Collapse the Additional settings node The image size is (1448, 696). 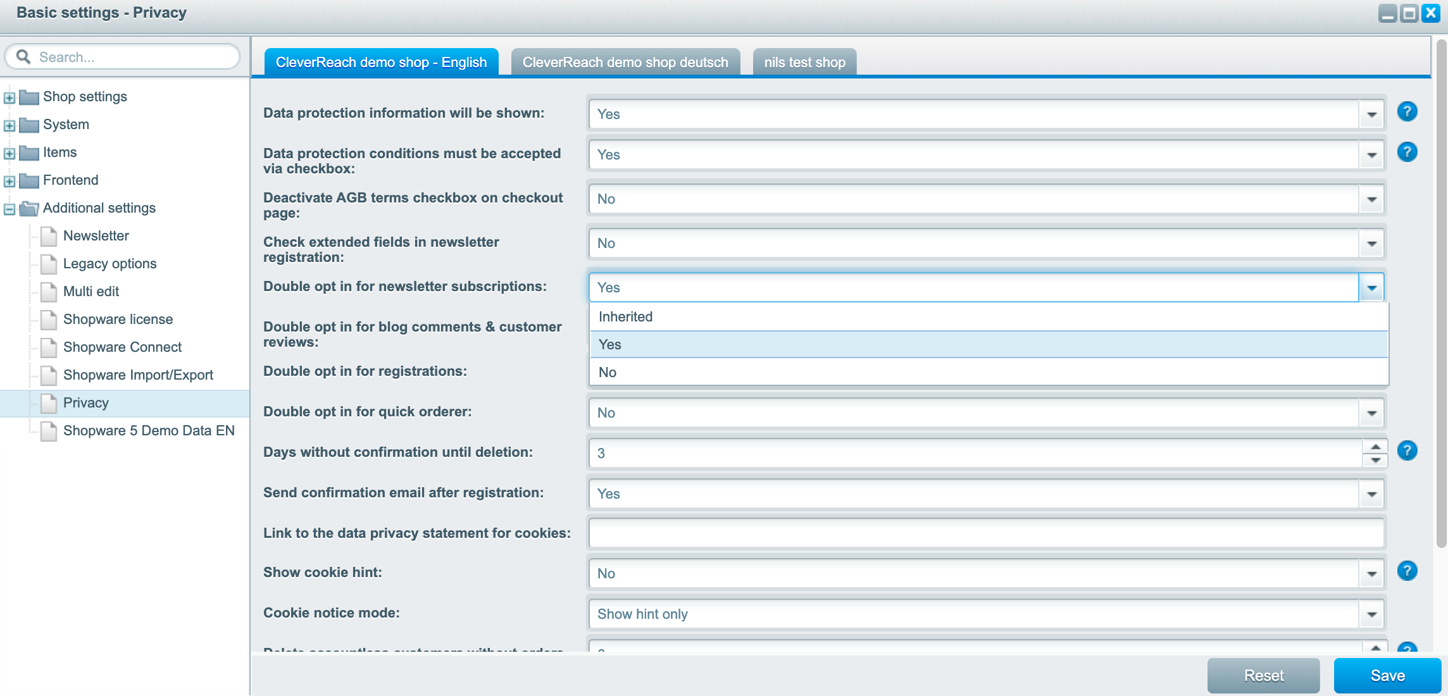pos(9,209)
